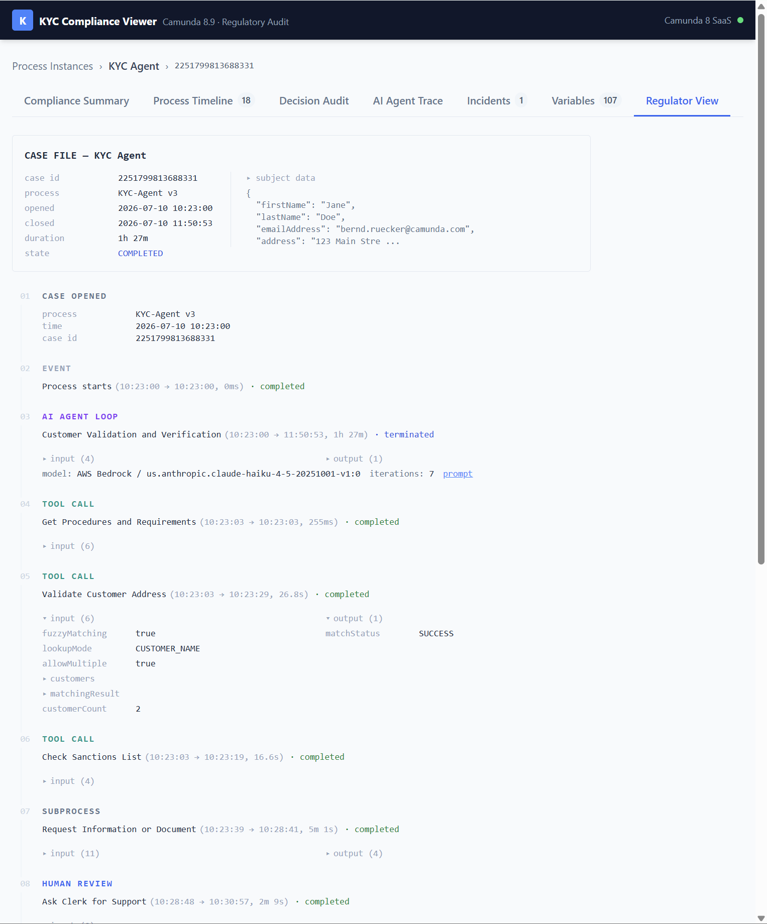The image size is (767, 924).
Task: Expand input (4) under AI Agent Loop
Action: [68, 458]
